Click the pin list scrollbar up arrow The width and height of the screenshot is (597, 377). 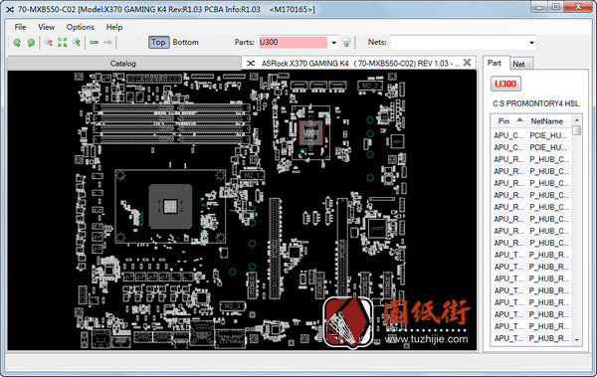click(577, 120)
